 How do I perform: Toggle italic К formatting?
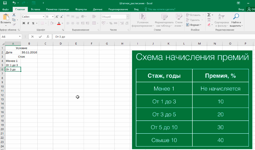point(28,23)
